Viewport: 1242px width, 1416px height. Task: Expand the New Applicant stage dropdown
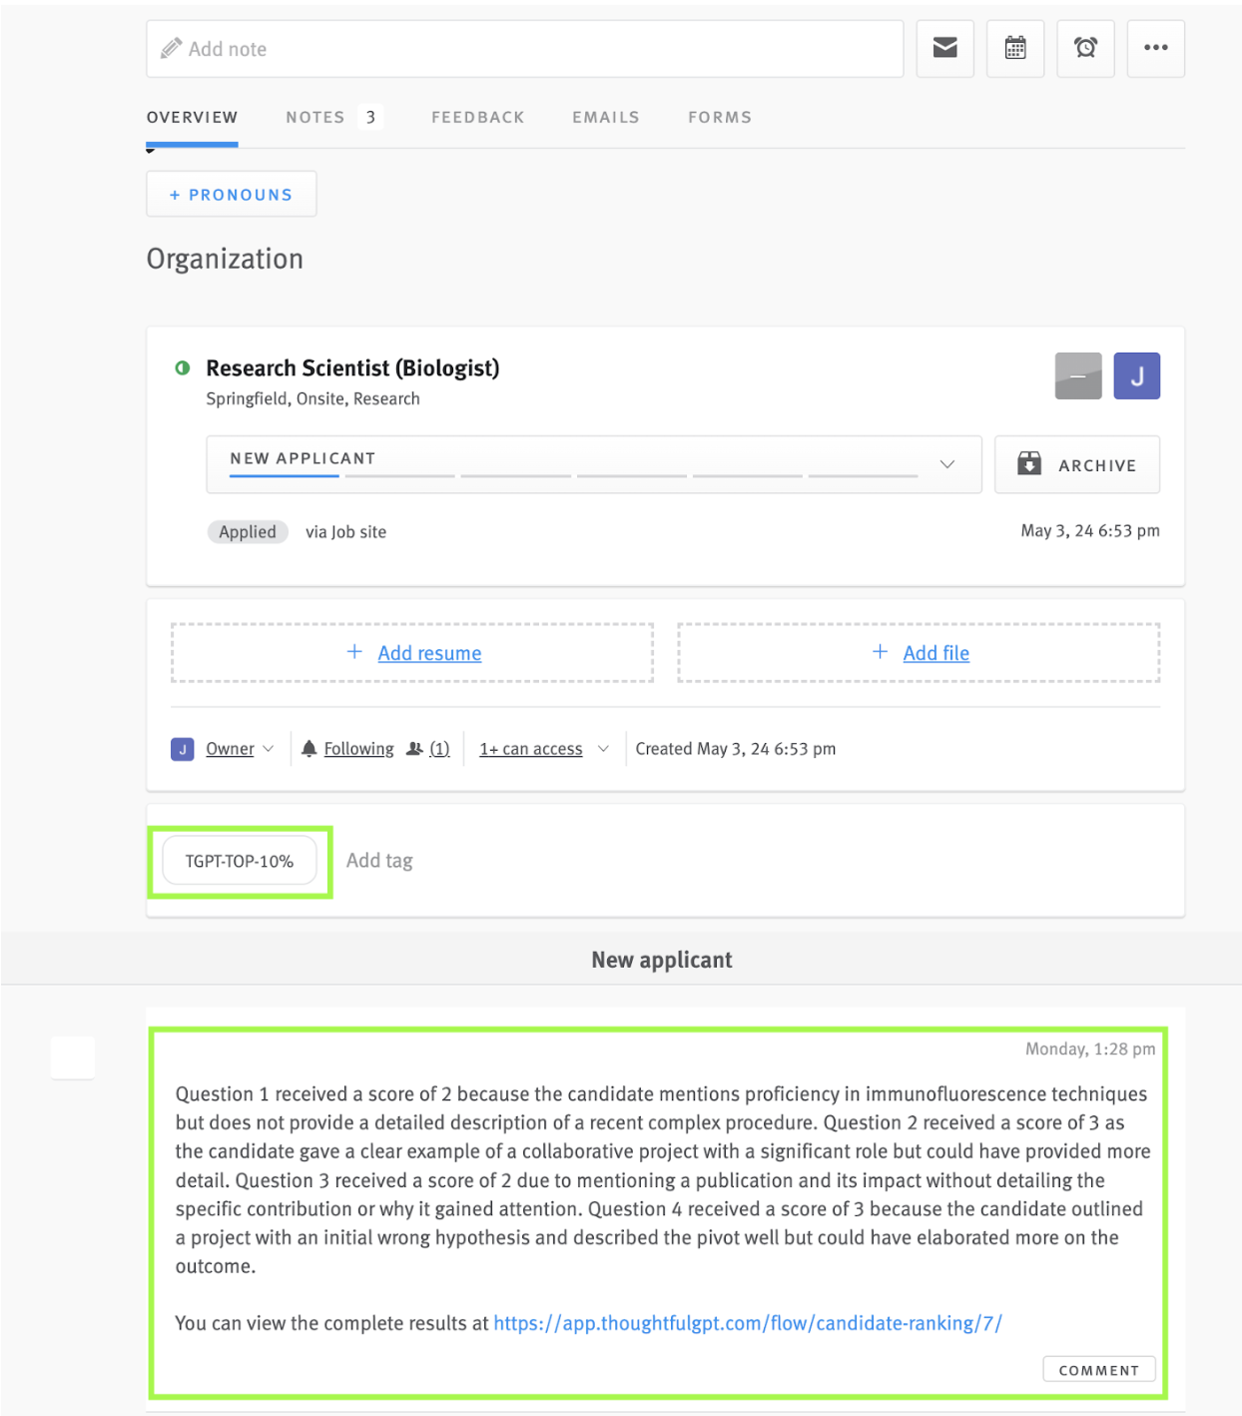pyautogui.click(x=946, y=464)
